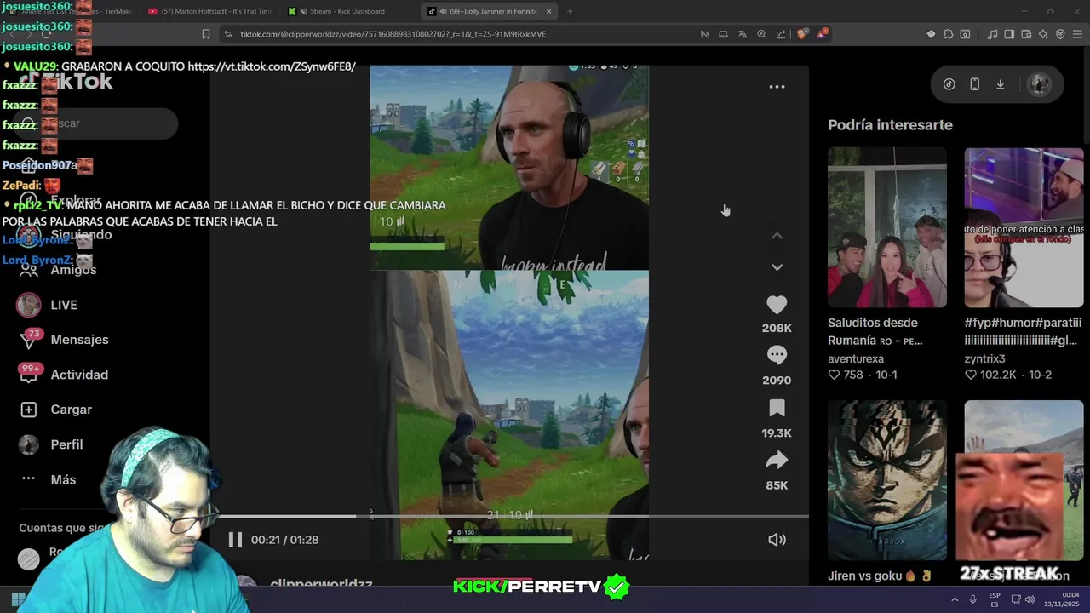Screen dimensions: 1090x613
Task: Visit zyntrix3's profile link
Action: point(984,359)
